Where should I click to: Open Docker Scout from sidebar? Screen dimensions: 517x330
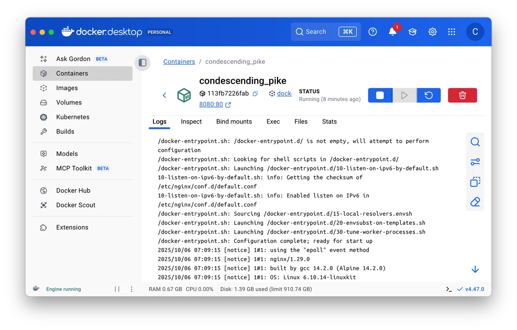tap(82, 205)
